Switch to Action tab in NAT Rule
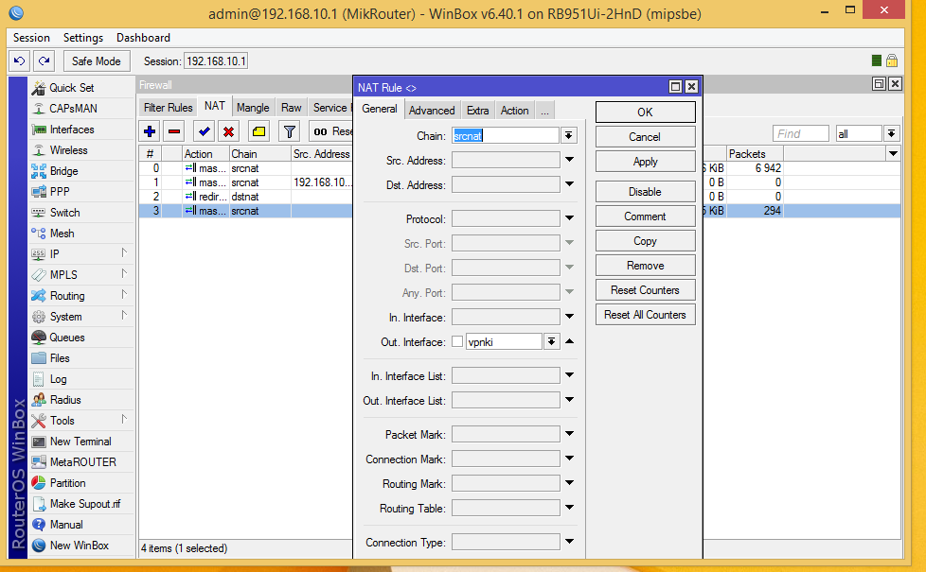This screenshot has height=572, width=926. [x=514, y=111]
